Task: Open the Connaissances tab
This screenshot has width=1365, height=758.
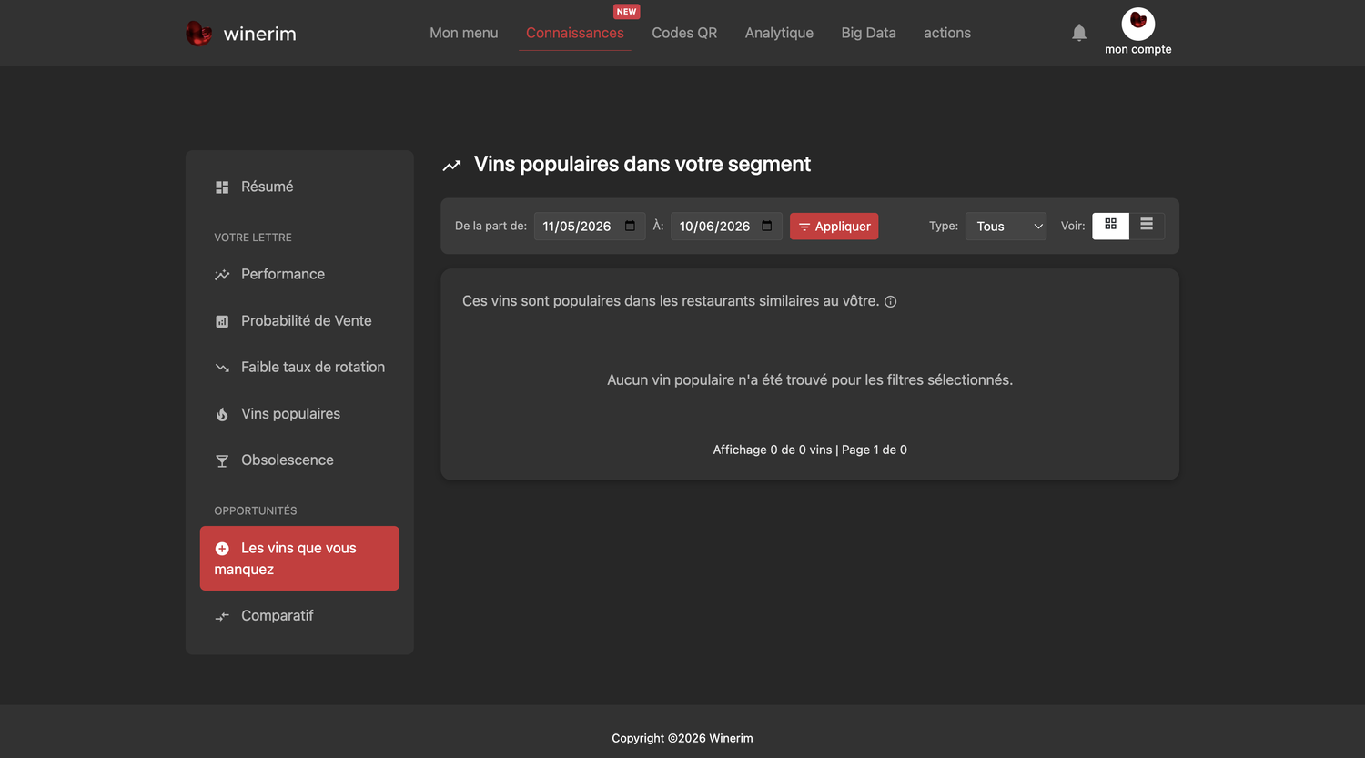Action: pyautogui.click(x=575, y=33)
